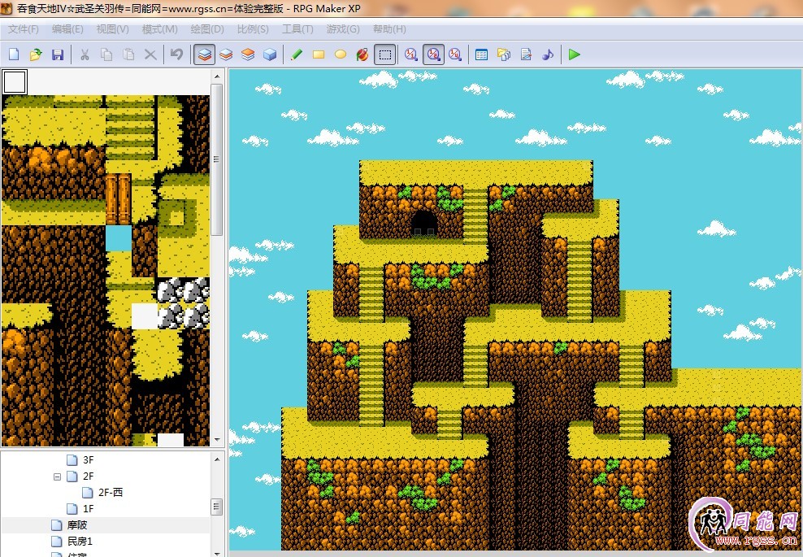
Task: Undo the last edit with the arrow icon
Action: (176, 54)
